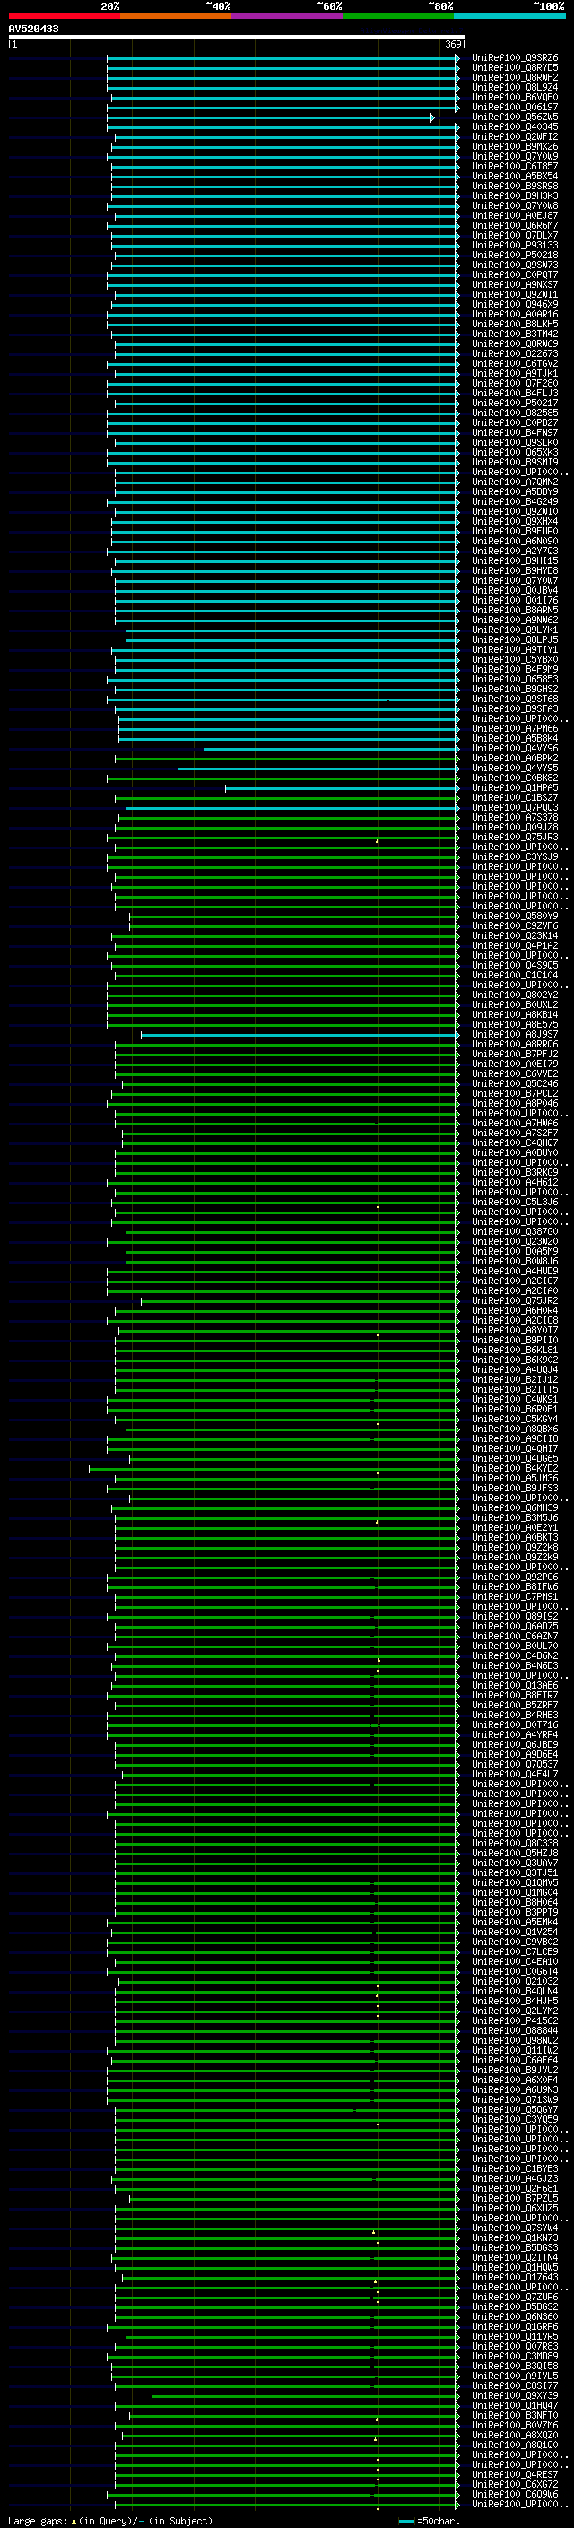Click the shortened cyan alignment bar of Q56ZW5
574x2528 pixels.
pyautogui.click(x=270, y=117)
